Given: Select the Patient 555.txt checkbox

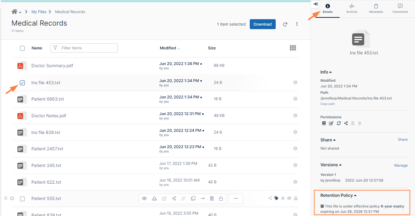Looking at the screenshot, I should (x=22, y=199).
